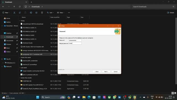Select the Unconfirmed 109734.crdownload file
Image resolution: width=177 pixels, height=100 pixels.
click(x=33, y=24)
